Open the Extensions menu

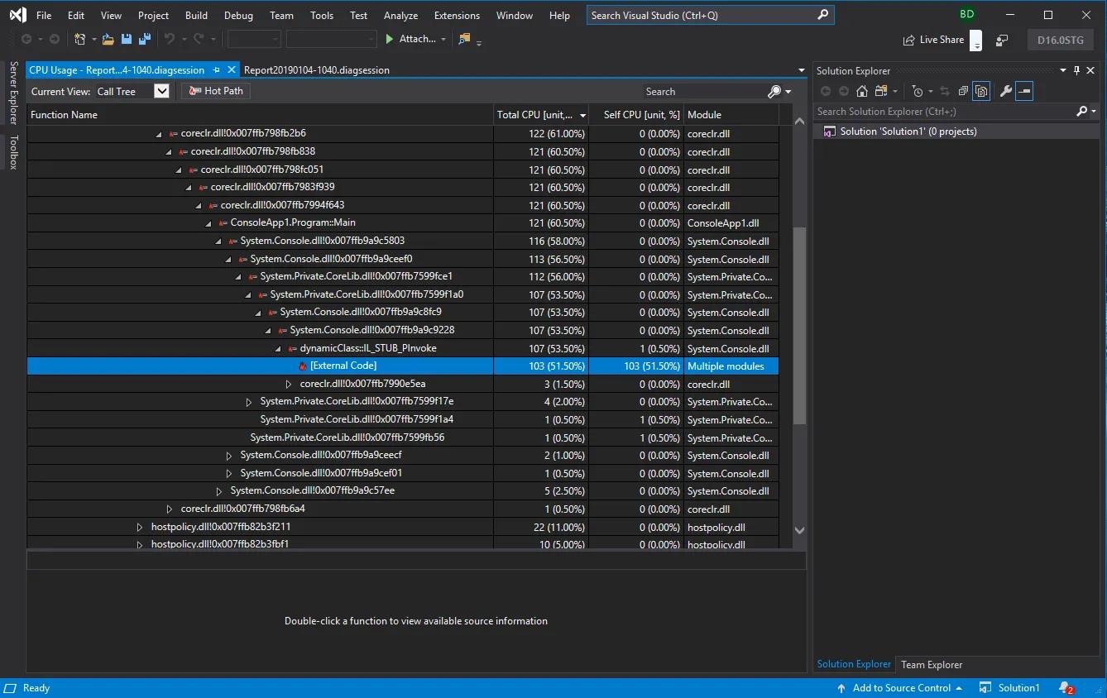tap(457, 16)
